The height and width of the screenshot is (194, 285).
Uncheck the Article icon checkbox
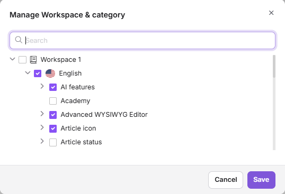click(x=53, y=128)
